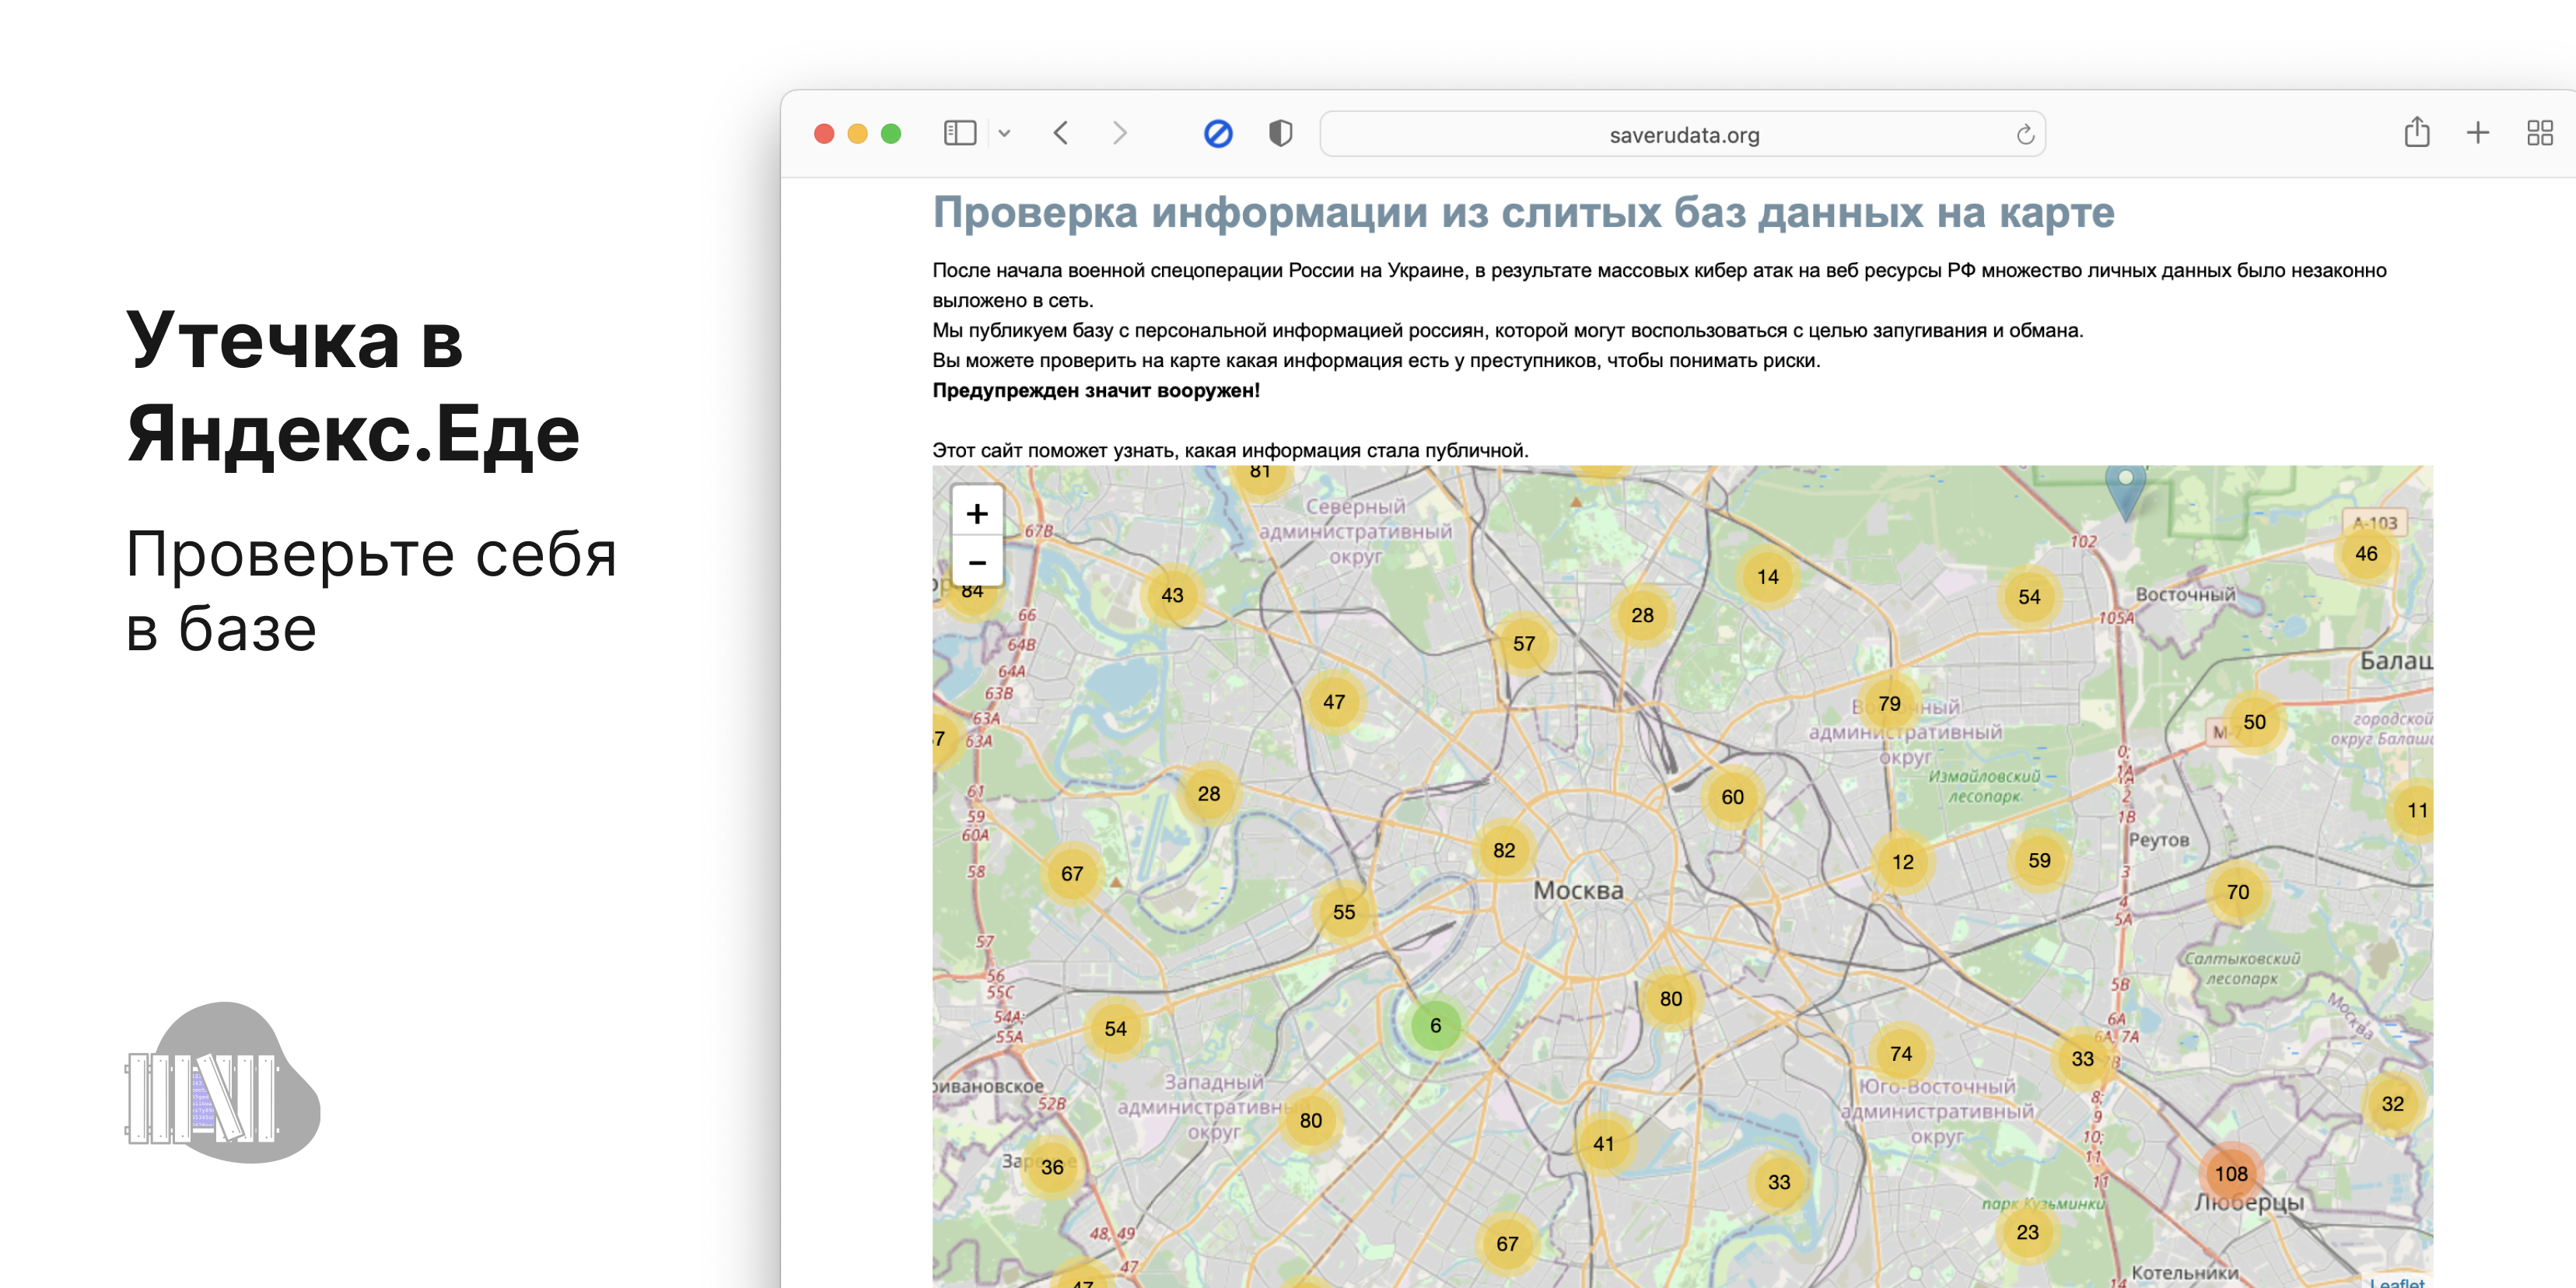The height and width of the screenshot is (1288, 2576).
Task: Click the green fullscreen window button
Action: tap(890, 133)
